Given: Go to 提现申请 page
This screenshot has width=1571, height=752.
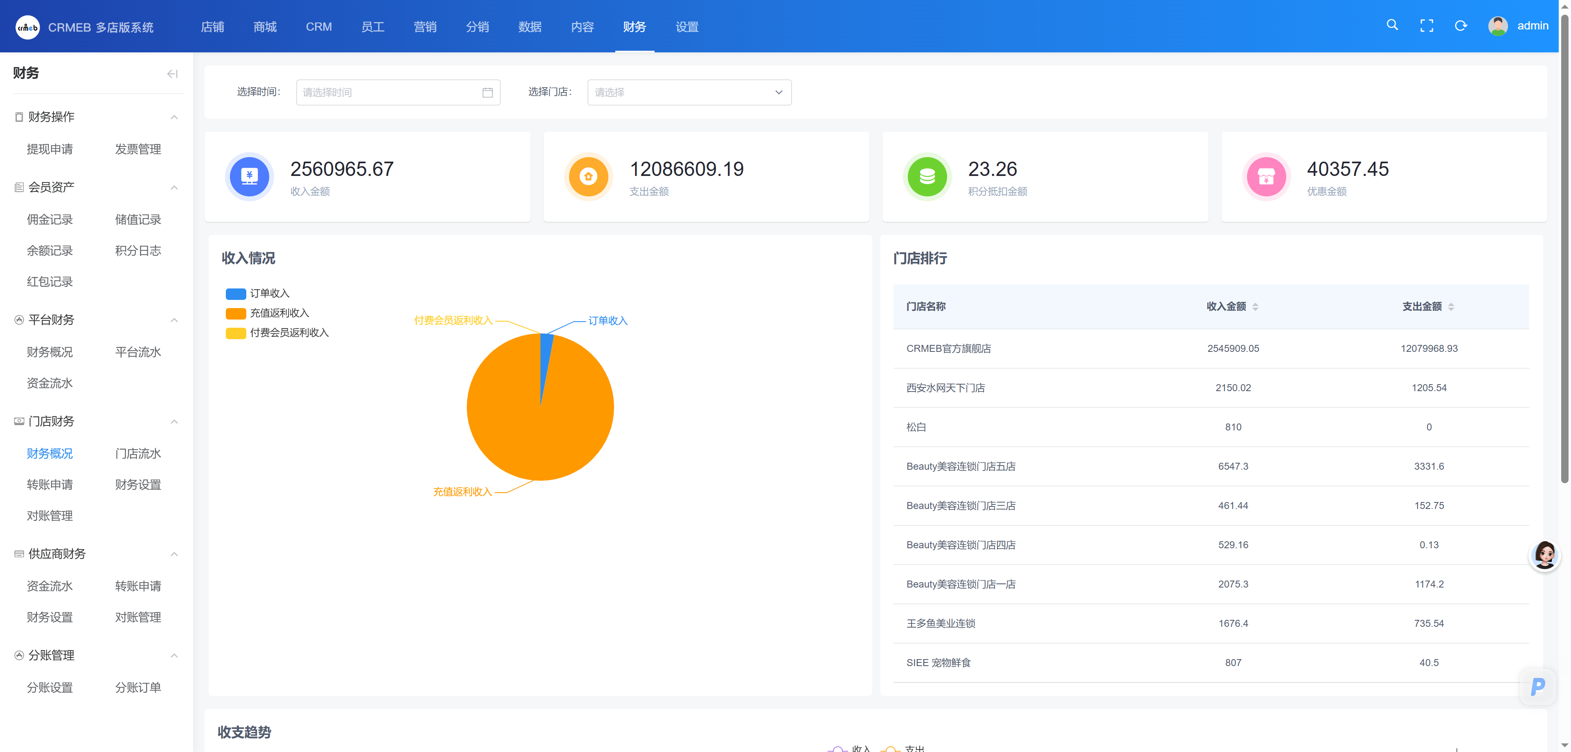Looking at the screenshot, I should [x=50, y=149].
